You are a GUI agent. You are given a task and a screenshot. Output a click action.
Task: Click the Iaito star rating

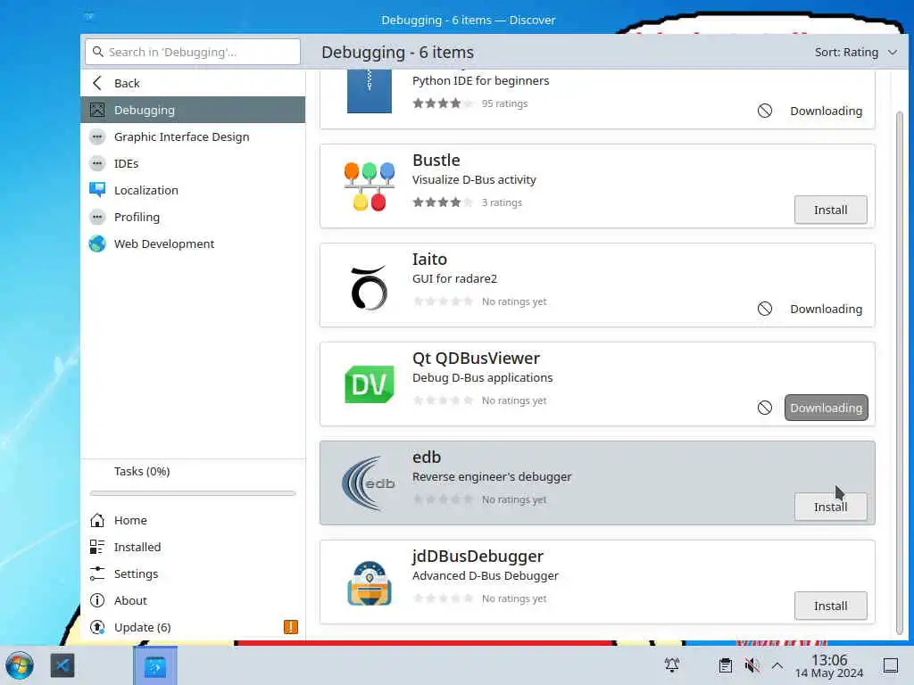[x=443, y=301]
